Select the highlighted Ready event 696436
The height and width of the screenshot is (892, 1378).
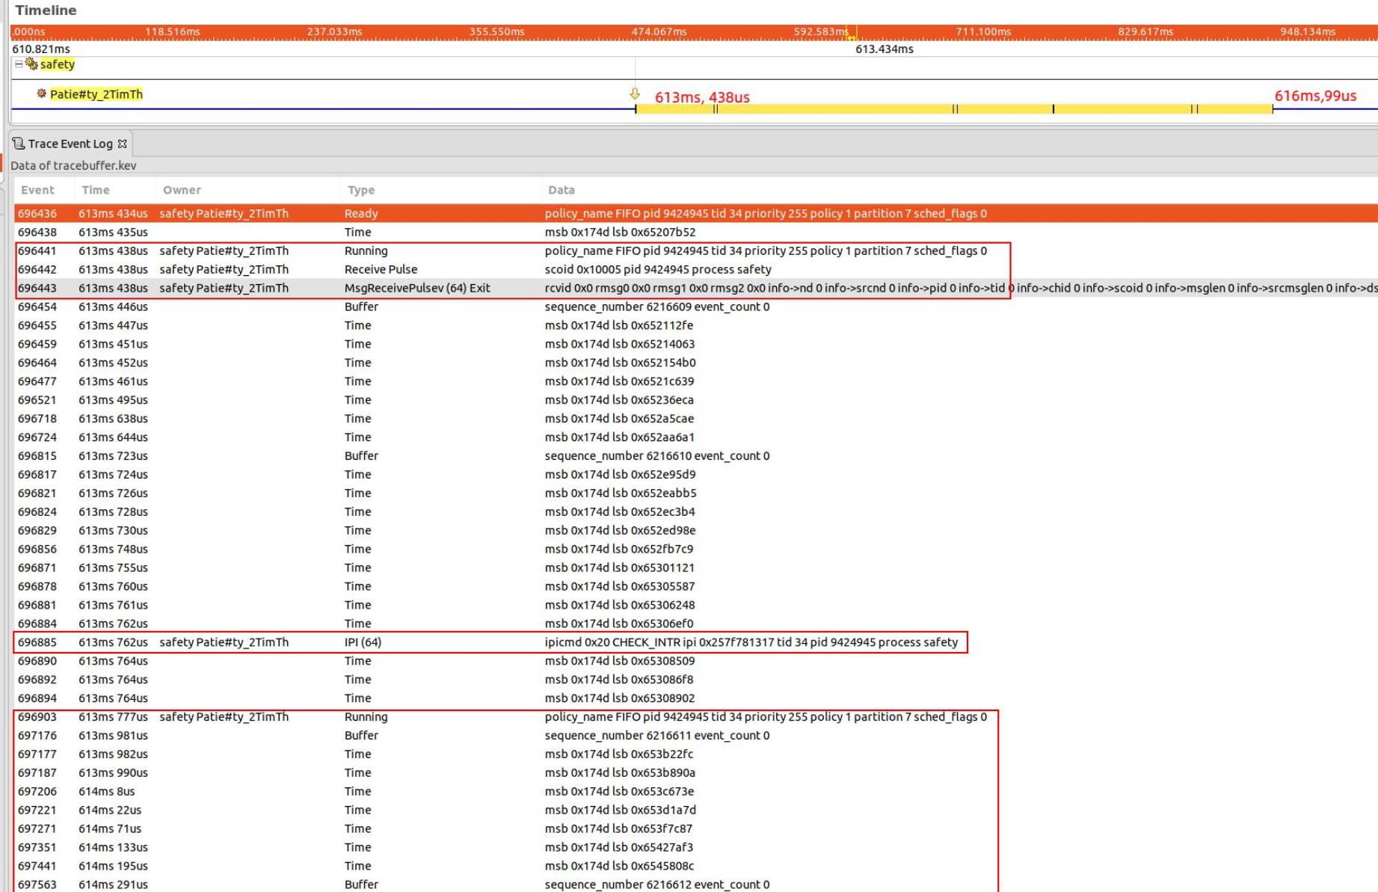(x=374, y=214)
